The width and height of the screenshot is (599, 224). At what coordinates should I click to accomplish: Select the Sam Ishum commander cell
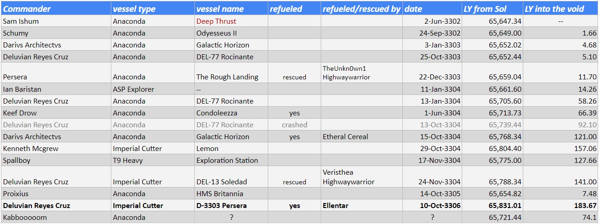click(56, 21)
